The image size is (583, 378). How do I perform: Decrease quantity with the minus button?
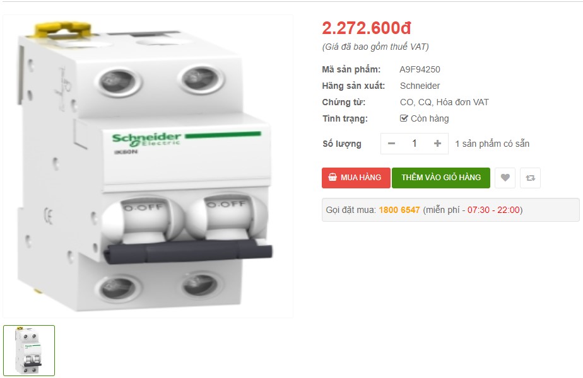[391, 144]
